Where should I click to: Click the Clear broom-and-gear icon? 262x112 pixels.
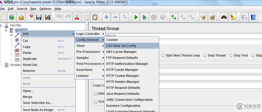(203, 17)
